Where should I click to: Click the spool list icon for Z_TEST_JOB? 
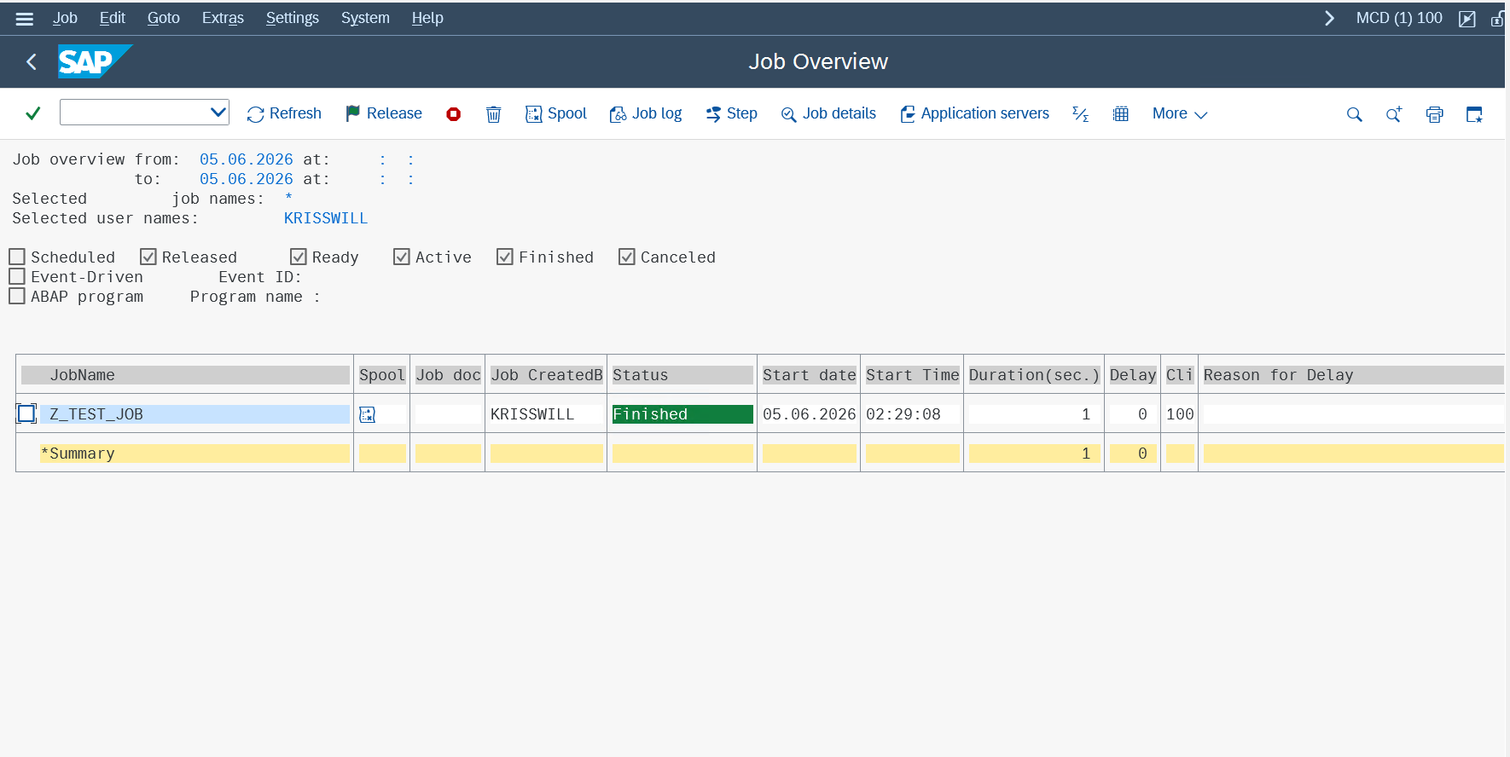(368, 414)
